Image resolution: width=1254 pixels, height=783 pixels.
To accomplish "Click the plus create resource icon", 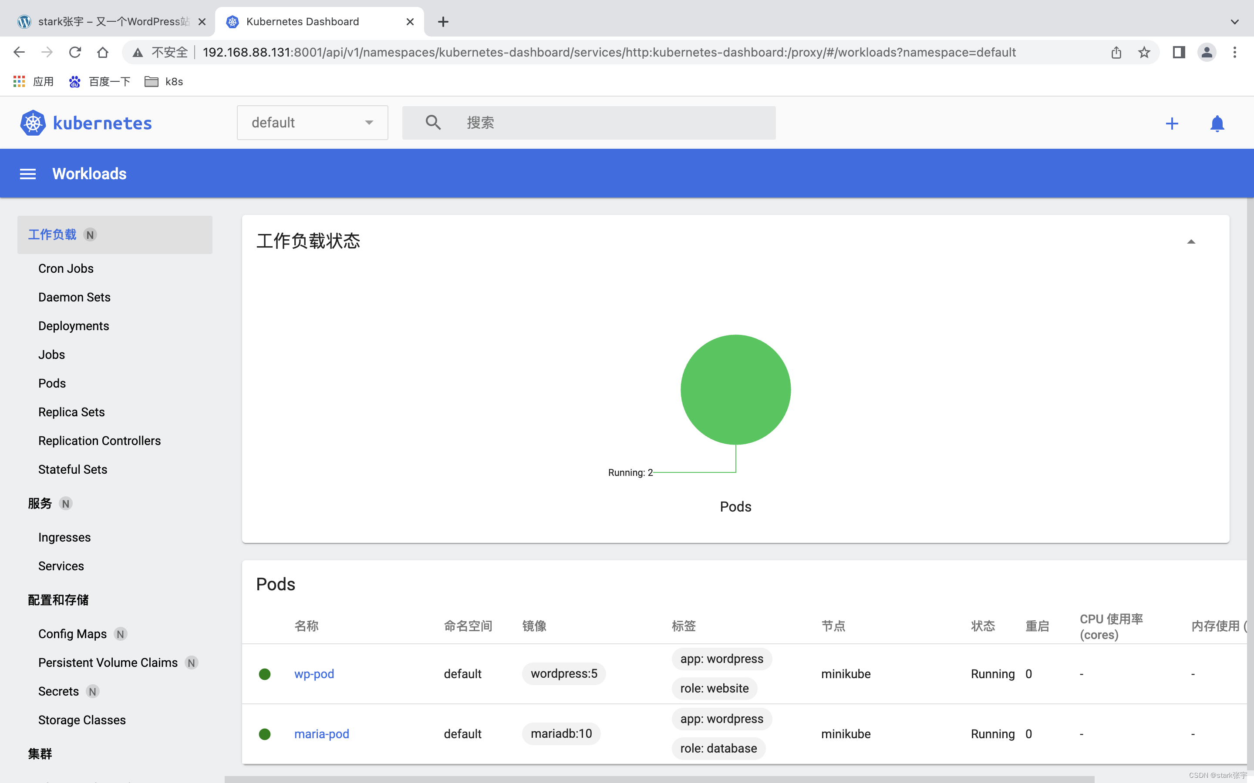I will [1172, 123].
